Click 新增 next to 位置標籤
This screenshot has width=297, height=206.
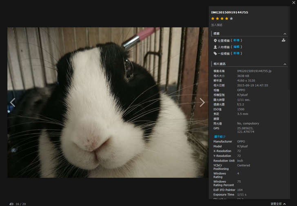coord(237,40)
